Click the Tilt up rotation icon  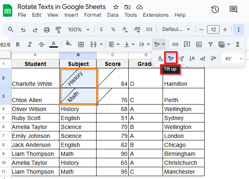click(x=171, y=59)
